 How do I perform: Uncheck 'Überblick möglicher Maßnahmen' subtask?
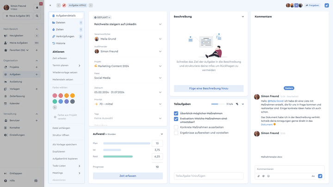[176, 113]
